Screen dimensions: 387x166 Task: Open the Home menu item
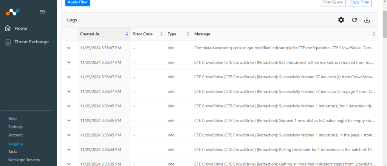pos(21,29)
